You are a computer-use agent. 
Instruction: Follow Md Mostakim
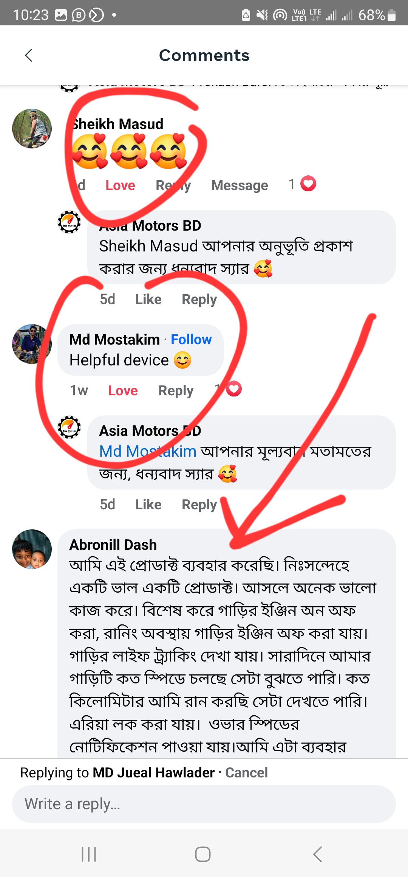click(191, 340)
